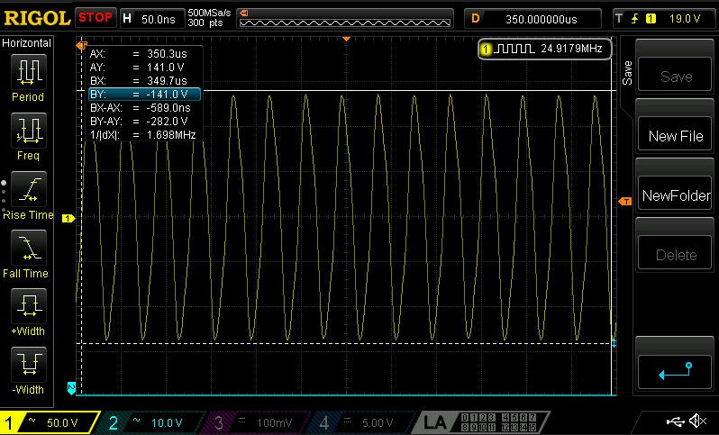
Task: Click the RIGOL logo
Action: click(37, 18)
